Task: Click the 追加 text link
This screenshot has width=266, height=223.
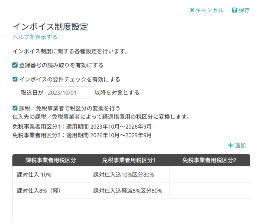Action: (x=240, y=145)
